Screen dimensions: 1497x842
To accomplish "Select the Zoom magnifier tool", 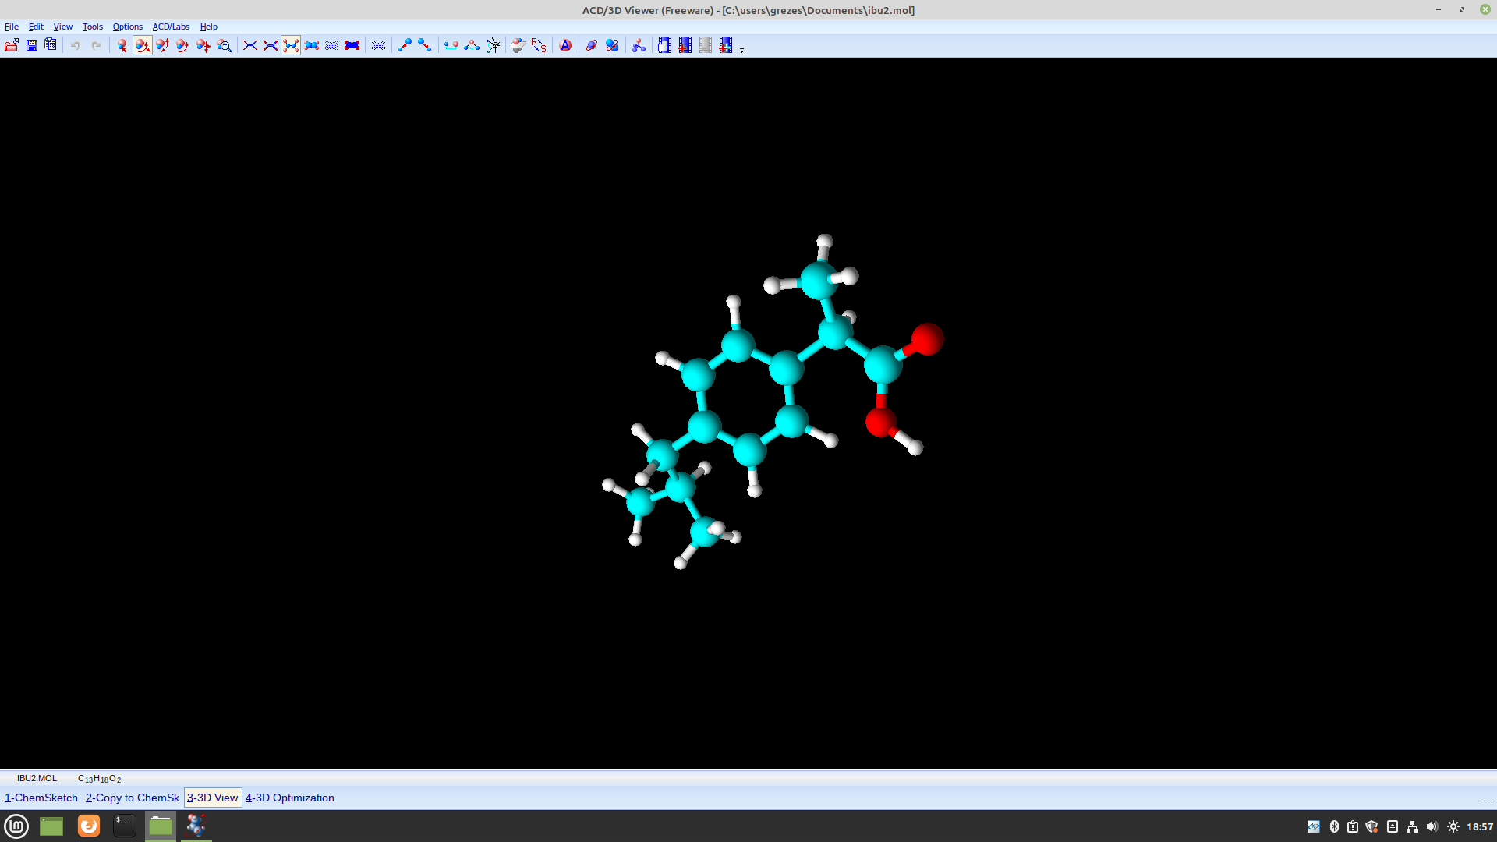I will tap(224, 46).
